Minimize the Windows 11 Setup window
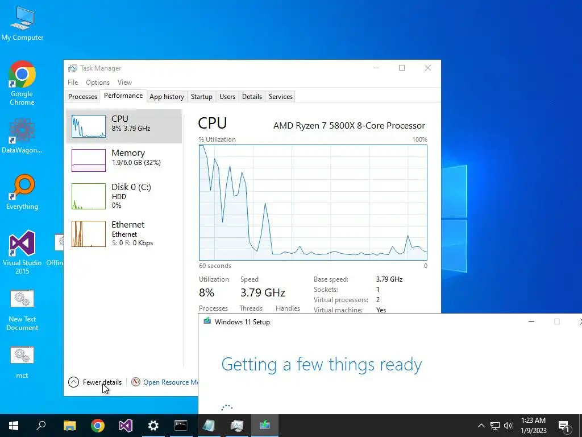The image size is (582, 437). click(531, 321)
